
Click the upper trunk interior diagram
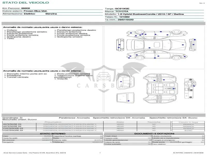coord(125,82)
